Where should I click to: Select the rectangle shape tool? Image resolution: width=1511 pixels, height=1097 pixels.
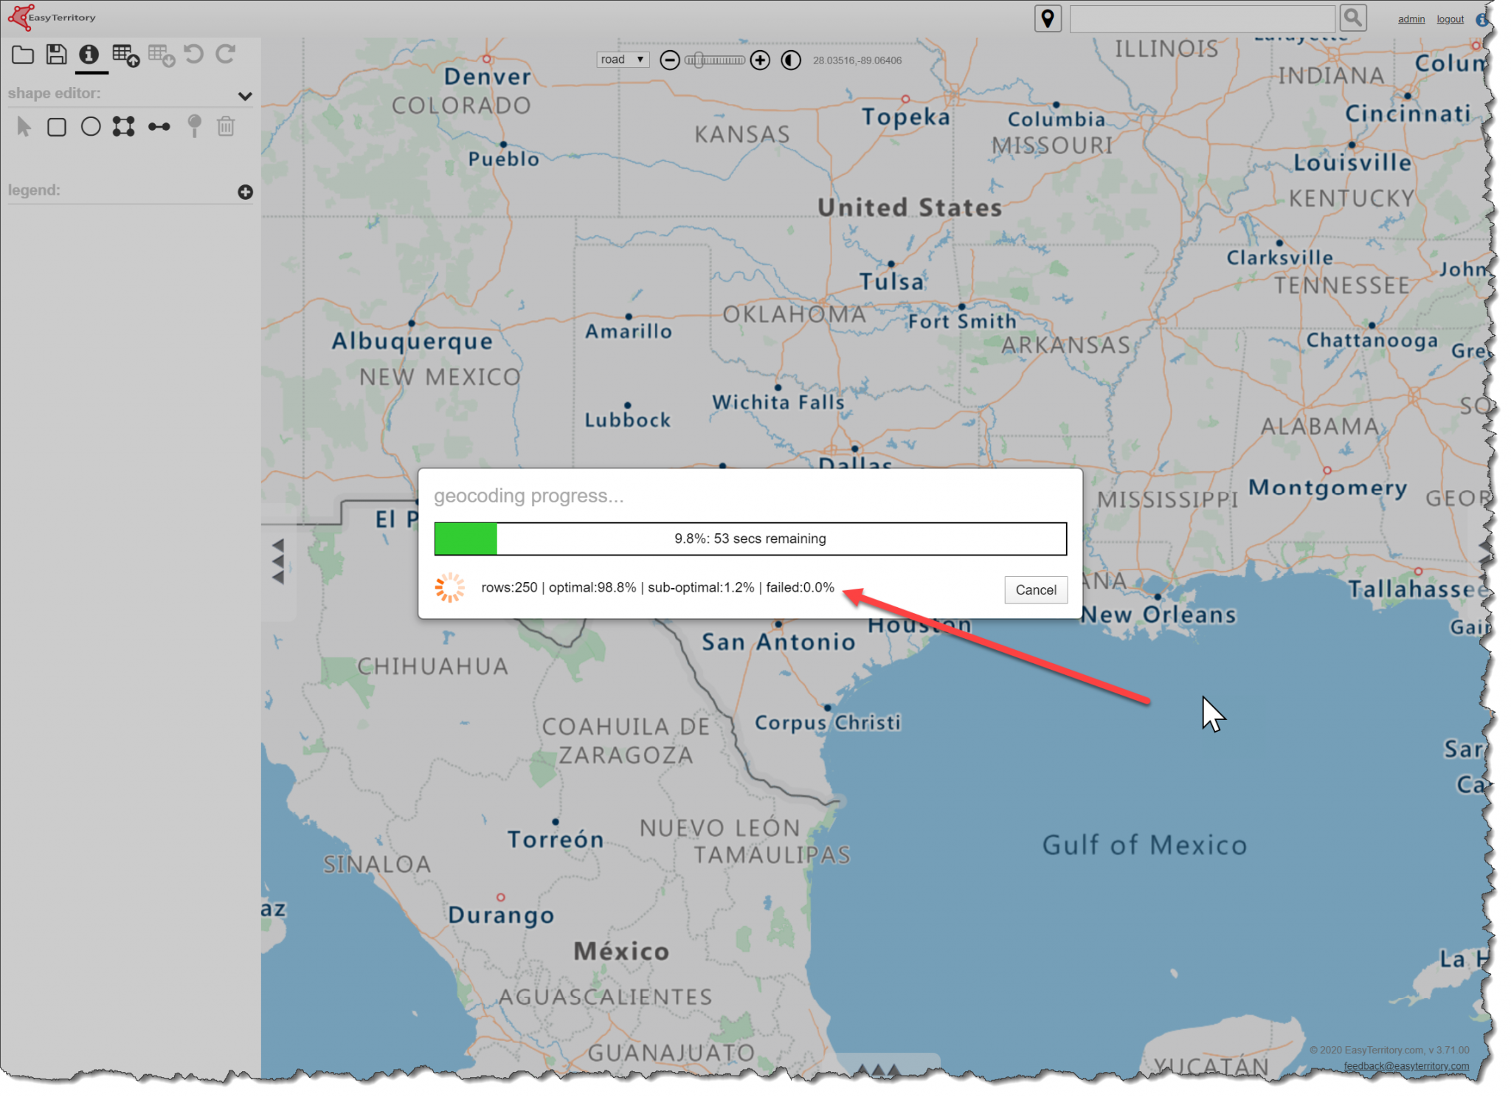[58, 126]
